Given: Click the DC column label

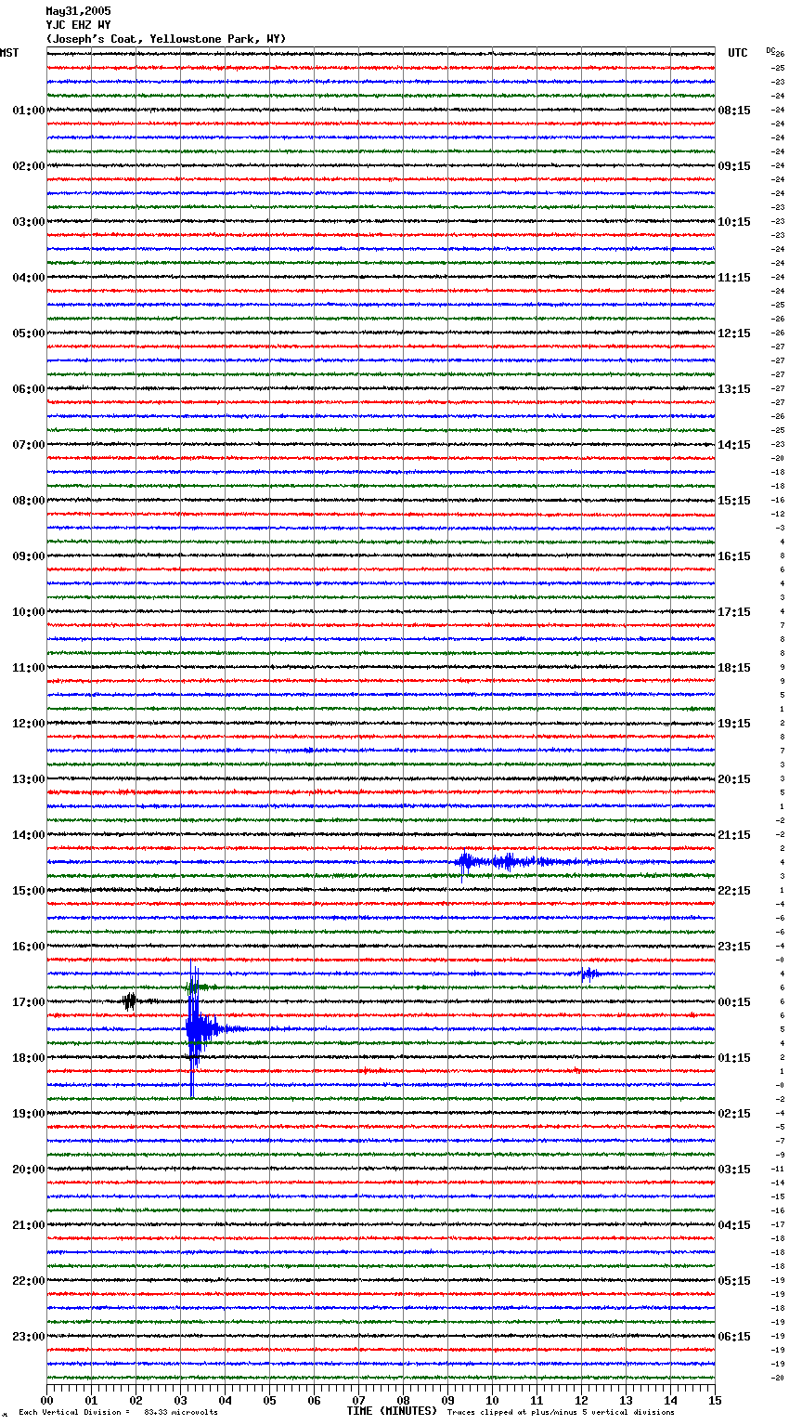Looking at the screenshot, I should point(770,50).
